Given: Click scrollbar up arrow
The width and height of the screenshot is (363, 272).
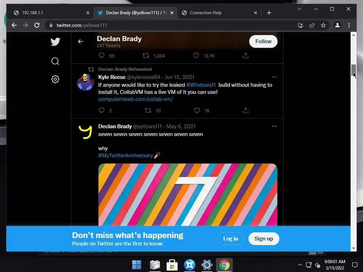Looking at the screenshot, I should 353,35.
